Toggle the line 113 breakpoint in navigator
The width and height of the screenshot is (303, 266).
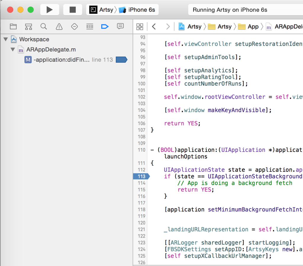[x=122, y=60]
